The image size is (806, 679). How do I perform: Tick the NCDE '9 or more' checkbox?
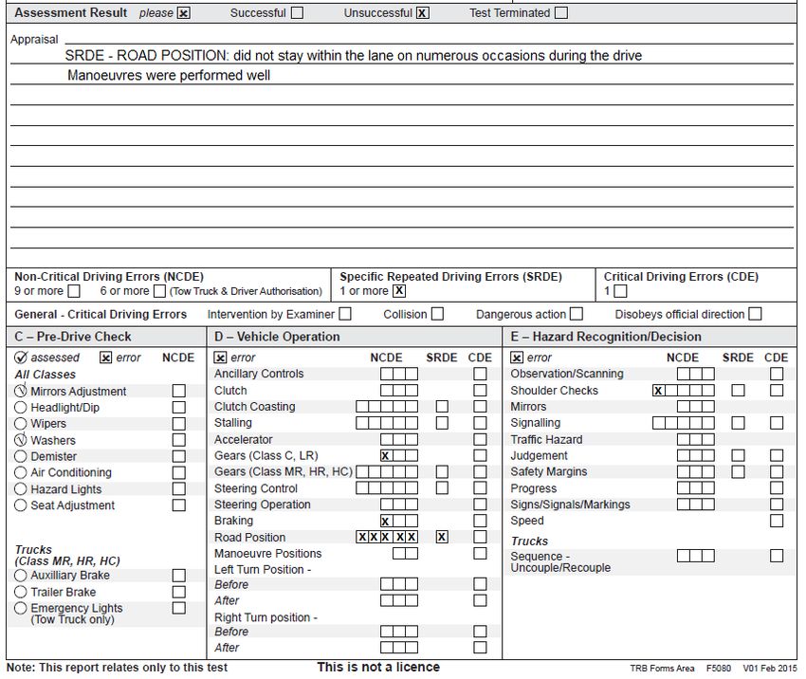click(74, 291)
